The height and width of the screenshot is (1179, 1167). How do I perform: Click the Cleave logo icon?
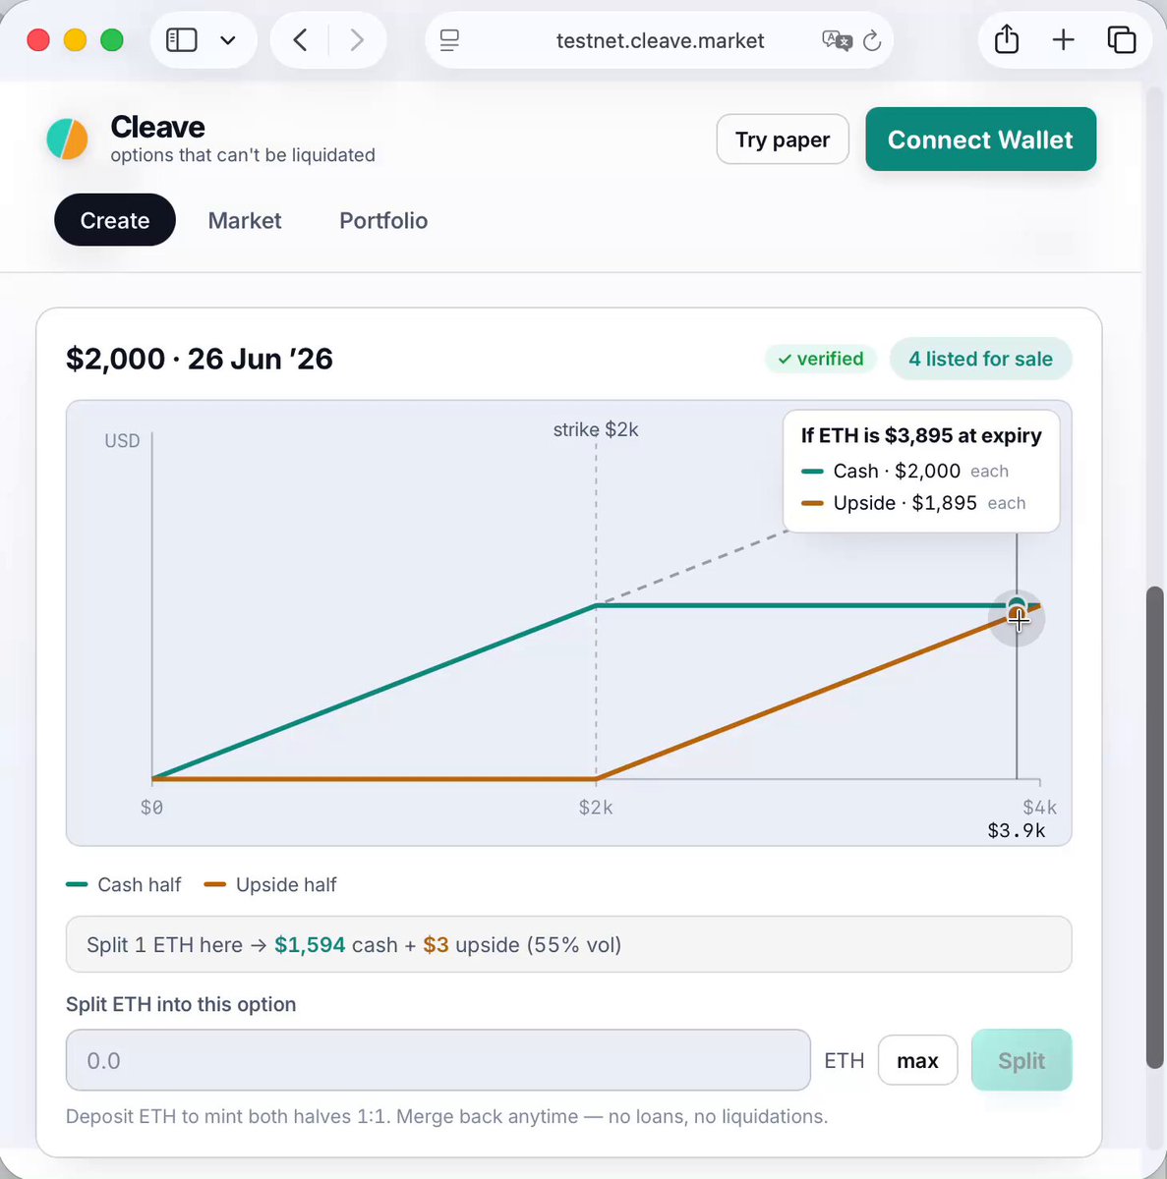point(68,139)
